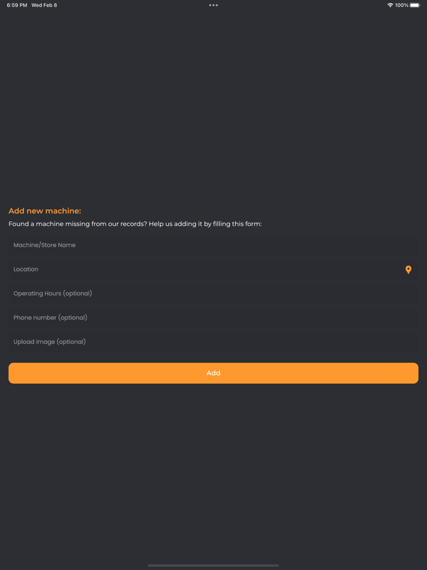
Task: Tap the Phone number (optional) field
Action: [x=213, y=318]
